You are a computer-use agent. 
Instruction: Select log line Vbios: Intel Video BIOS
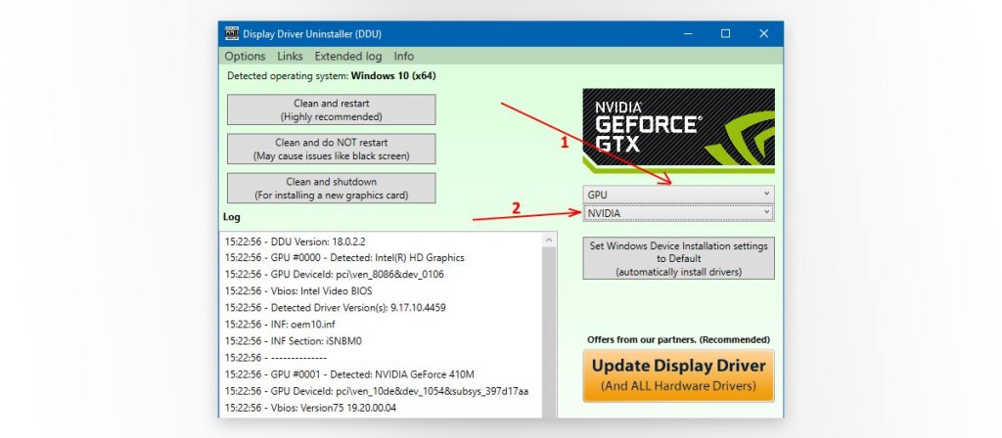click(x=298, y=291)
